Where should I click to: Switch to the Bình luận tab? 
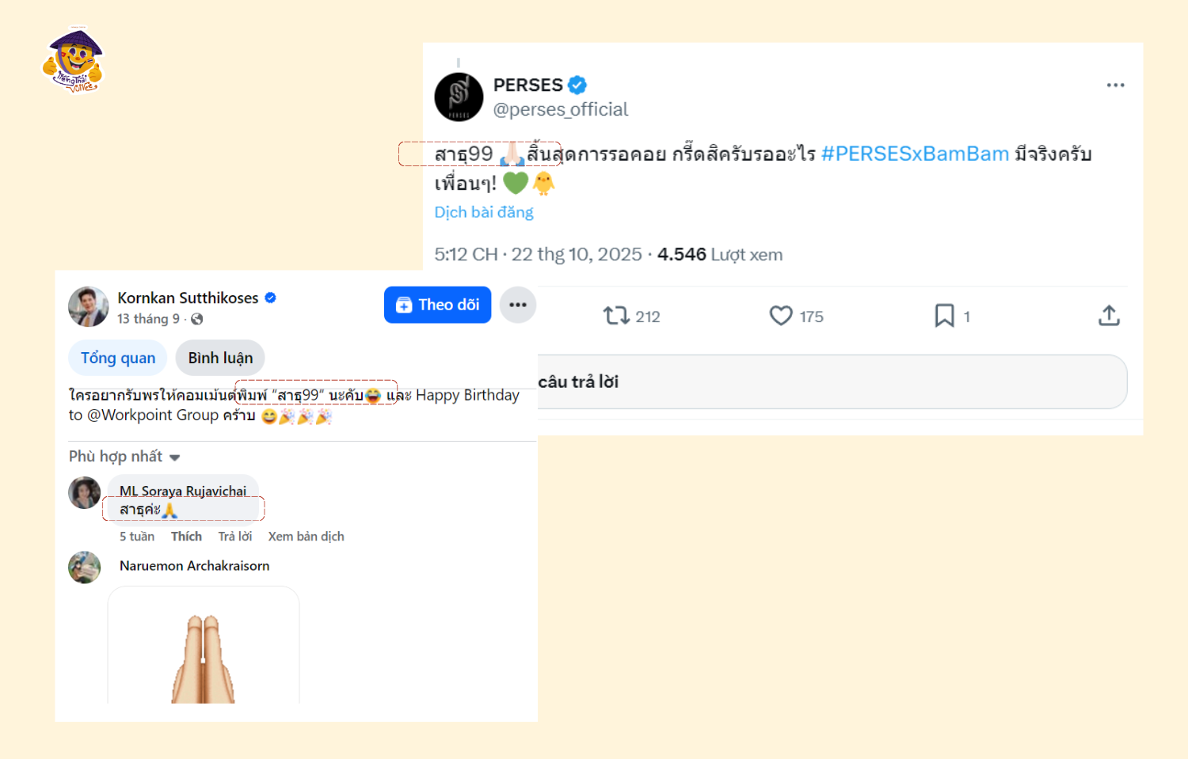[x=220, y=358]
